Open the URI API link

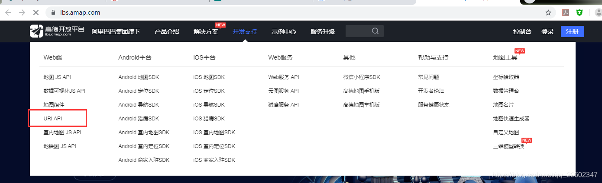pyautogui.click(x=53, y=118)
